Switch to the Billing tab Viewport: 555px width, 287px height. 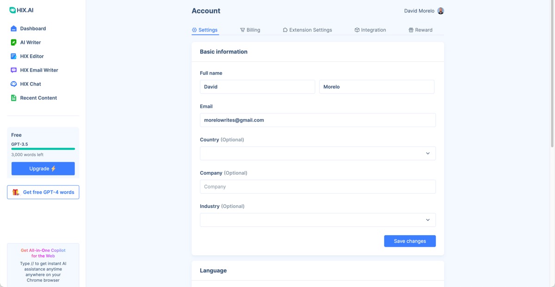(250, 30)
